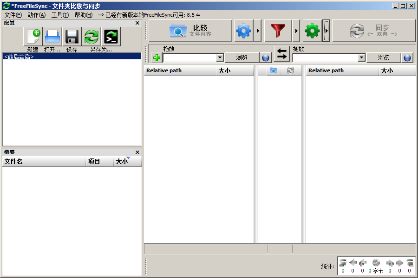
Task: Click the save as batch job terminal icon
Action: tap(111, 37)
